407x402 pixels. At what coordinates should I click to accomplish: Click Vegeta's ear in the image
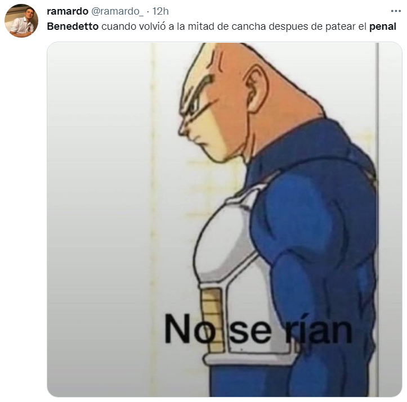(256, 88)
